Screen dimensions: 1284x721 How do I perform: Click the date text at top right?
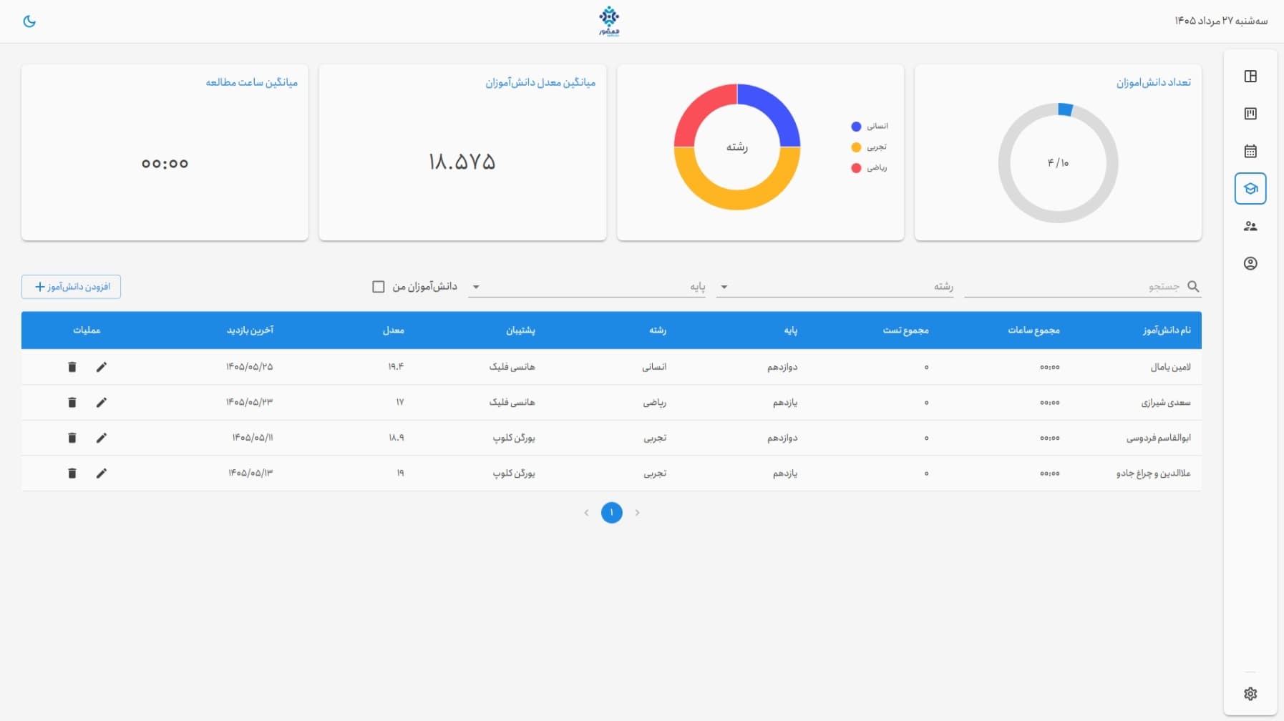click(x=1221, y=21)
